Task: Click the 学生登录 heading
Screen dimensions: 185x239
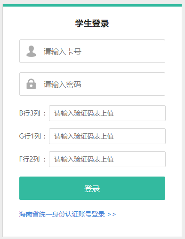Action: click(x=92, y=23)
